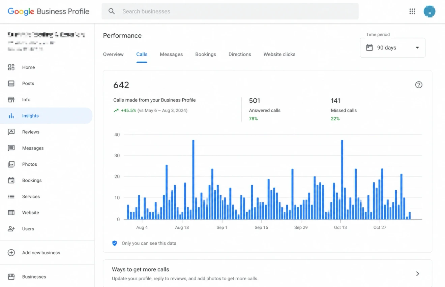Select the Directions tab
Viewport: 445px width, 287px height.
[240, 54]
